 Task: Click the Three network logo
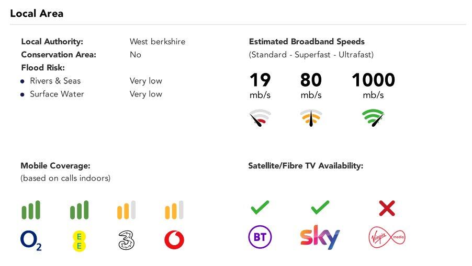point(127,240)
